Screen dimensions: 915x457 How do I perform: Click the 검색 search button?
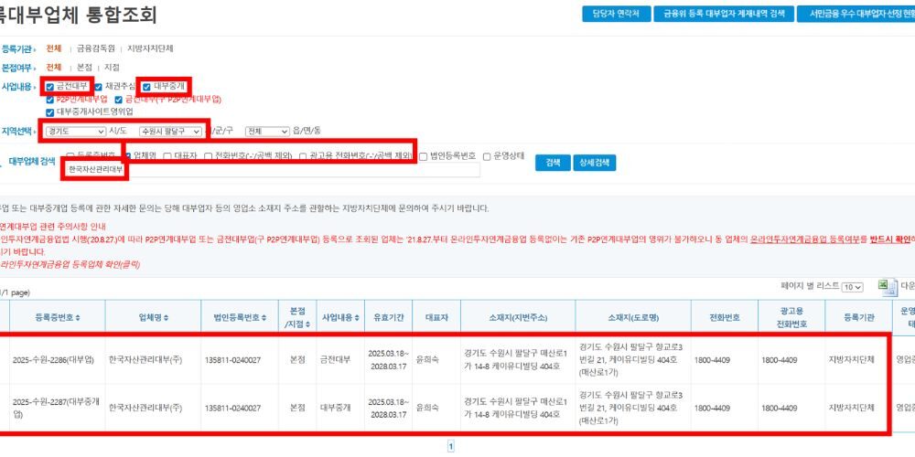point(552,163)
